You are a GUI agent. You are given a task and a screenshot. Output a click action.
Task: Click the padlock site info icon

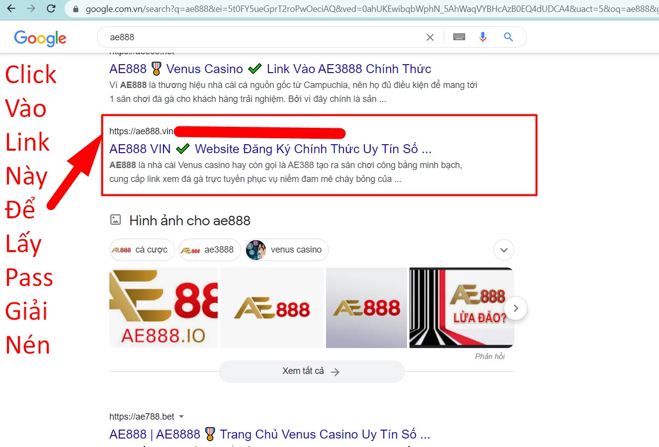point(76,9)
